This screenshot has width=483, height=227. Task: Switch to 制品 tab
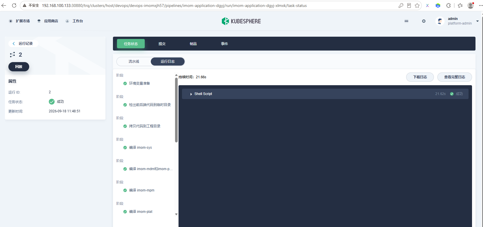tap(193, 44)
